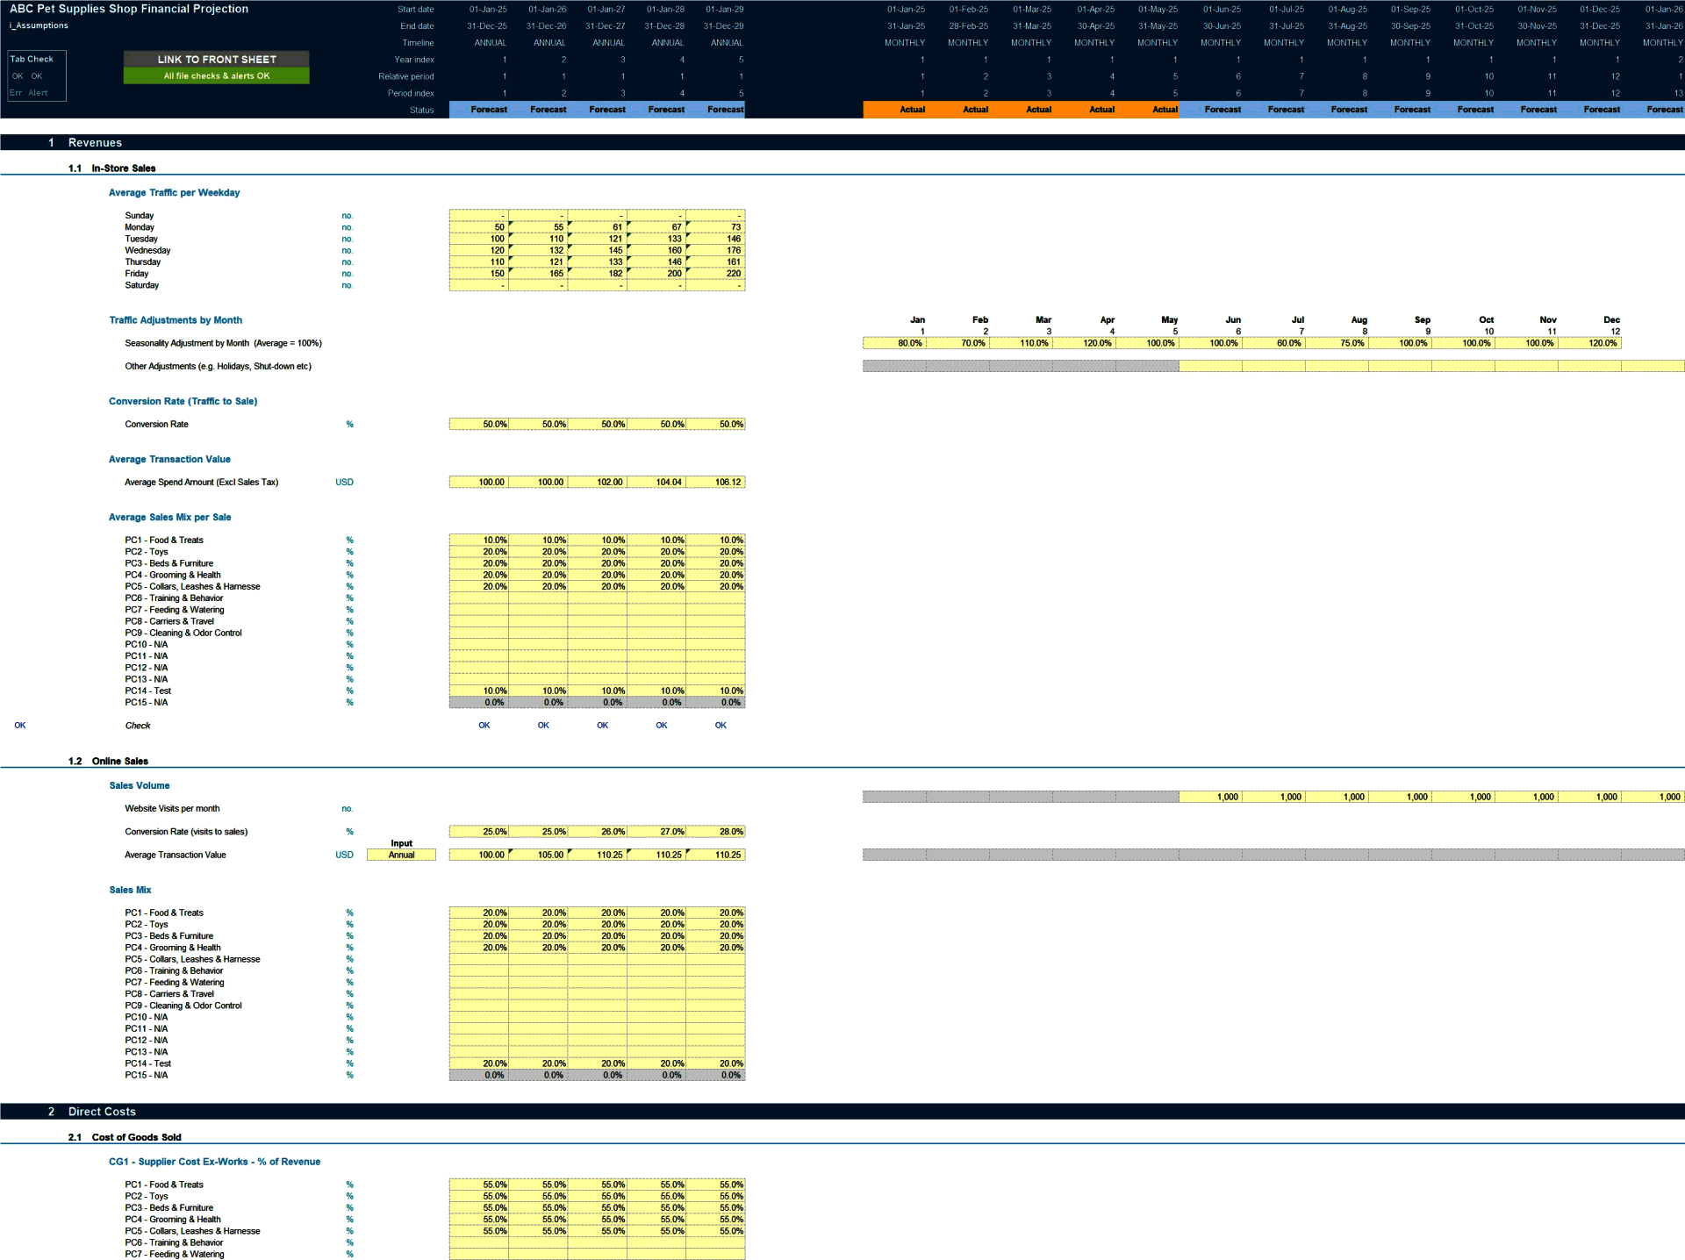This screenshot has width=1685, height=1260.
Task: Select the i_Assumptions sheet name label
Action: tap(39, 25)
